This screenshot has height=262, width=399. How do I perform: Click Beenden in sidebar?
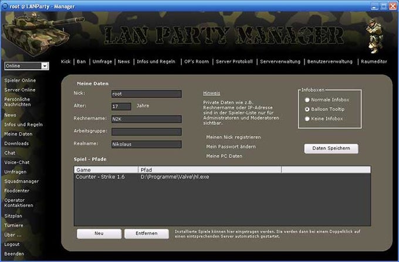pos(14,254)
